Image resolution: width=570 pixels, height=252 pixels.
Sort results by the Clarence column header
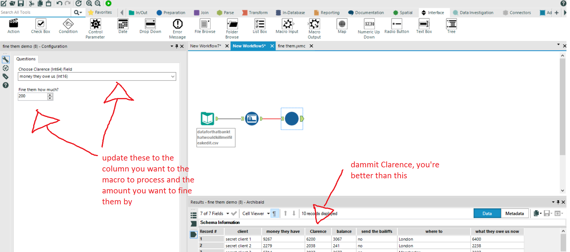point(318,232)
